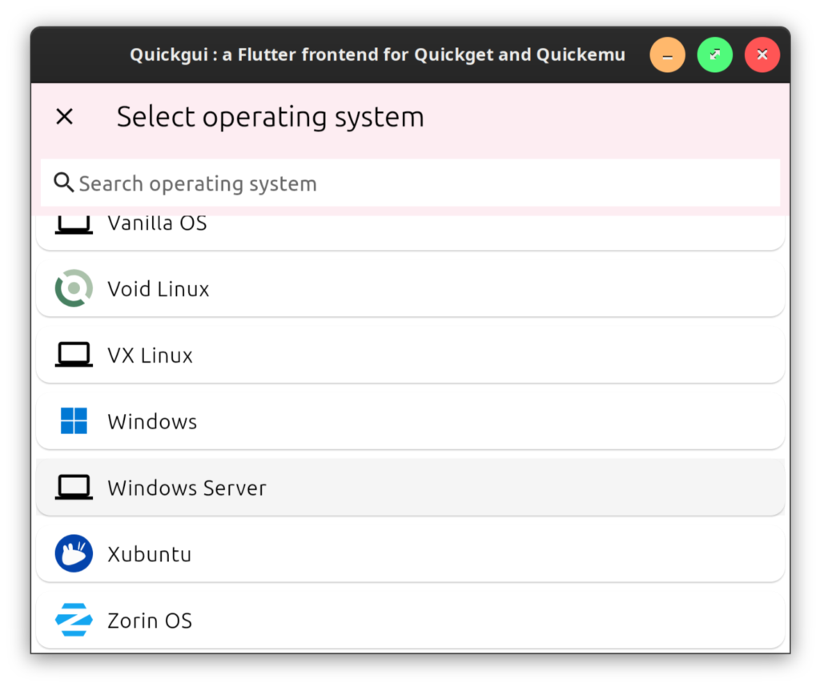The width and height of the screenshot is (820, 687).
Task: Maximize the Quickgui window
Action: coord(714,55)
